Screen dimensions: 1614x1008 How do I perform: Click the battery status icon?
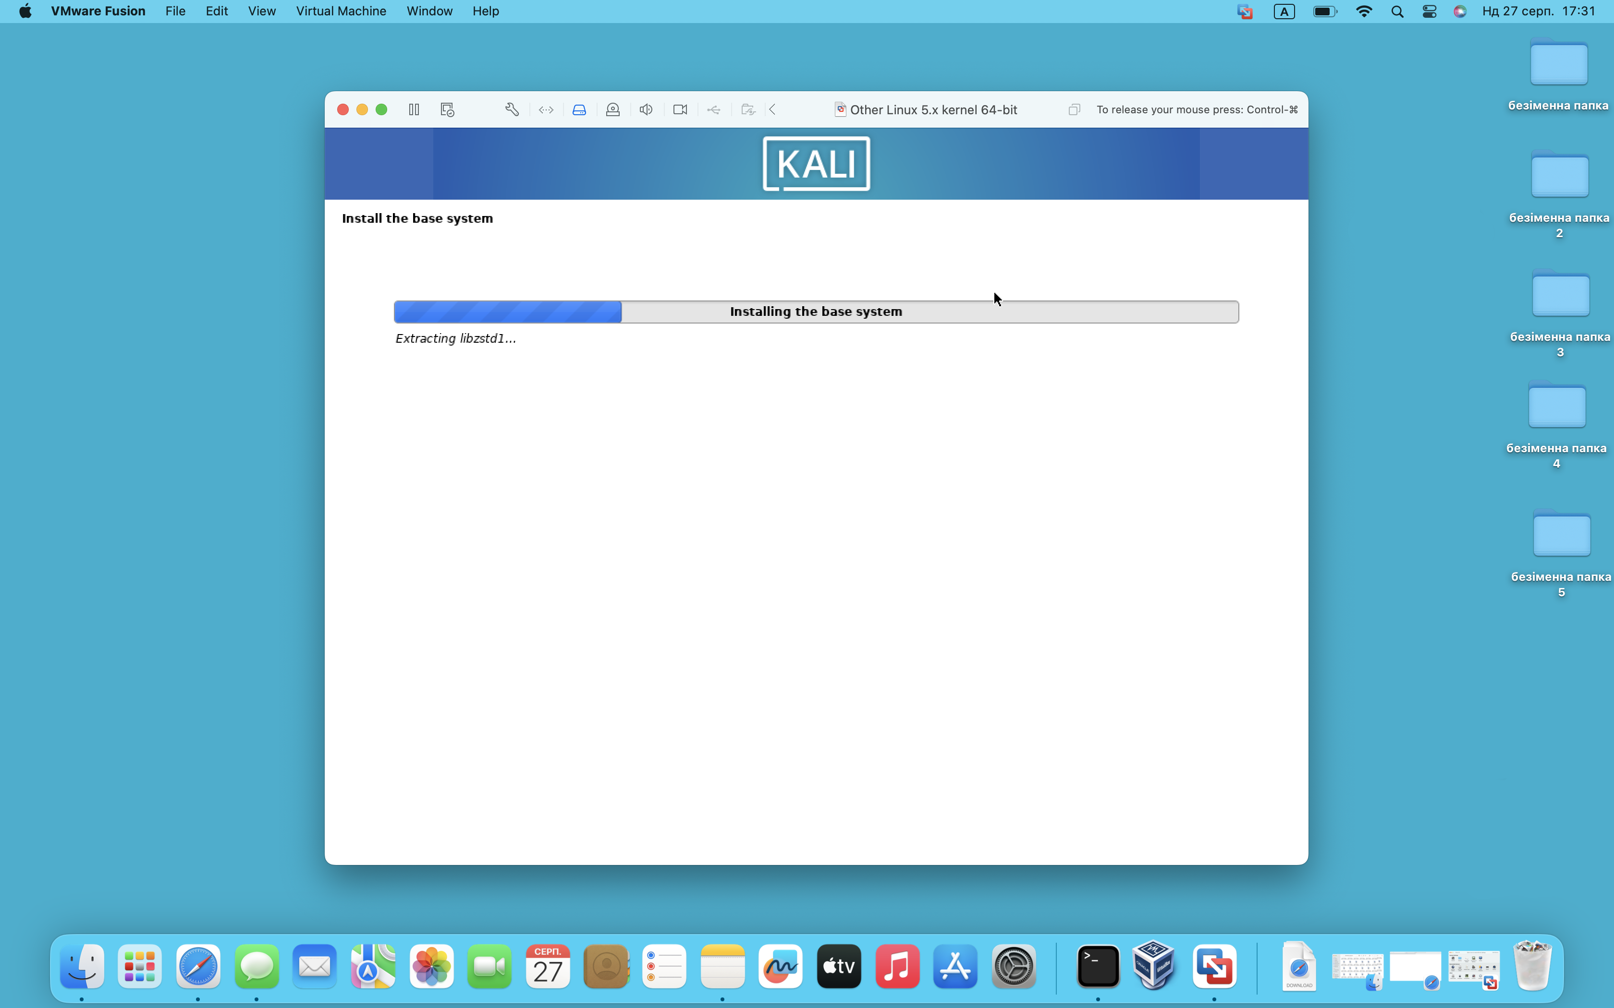pyautogui.click(x=1325, y=12)
